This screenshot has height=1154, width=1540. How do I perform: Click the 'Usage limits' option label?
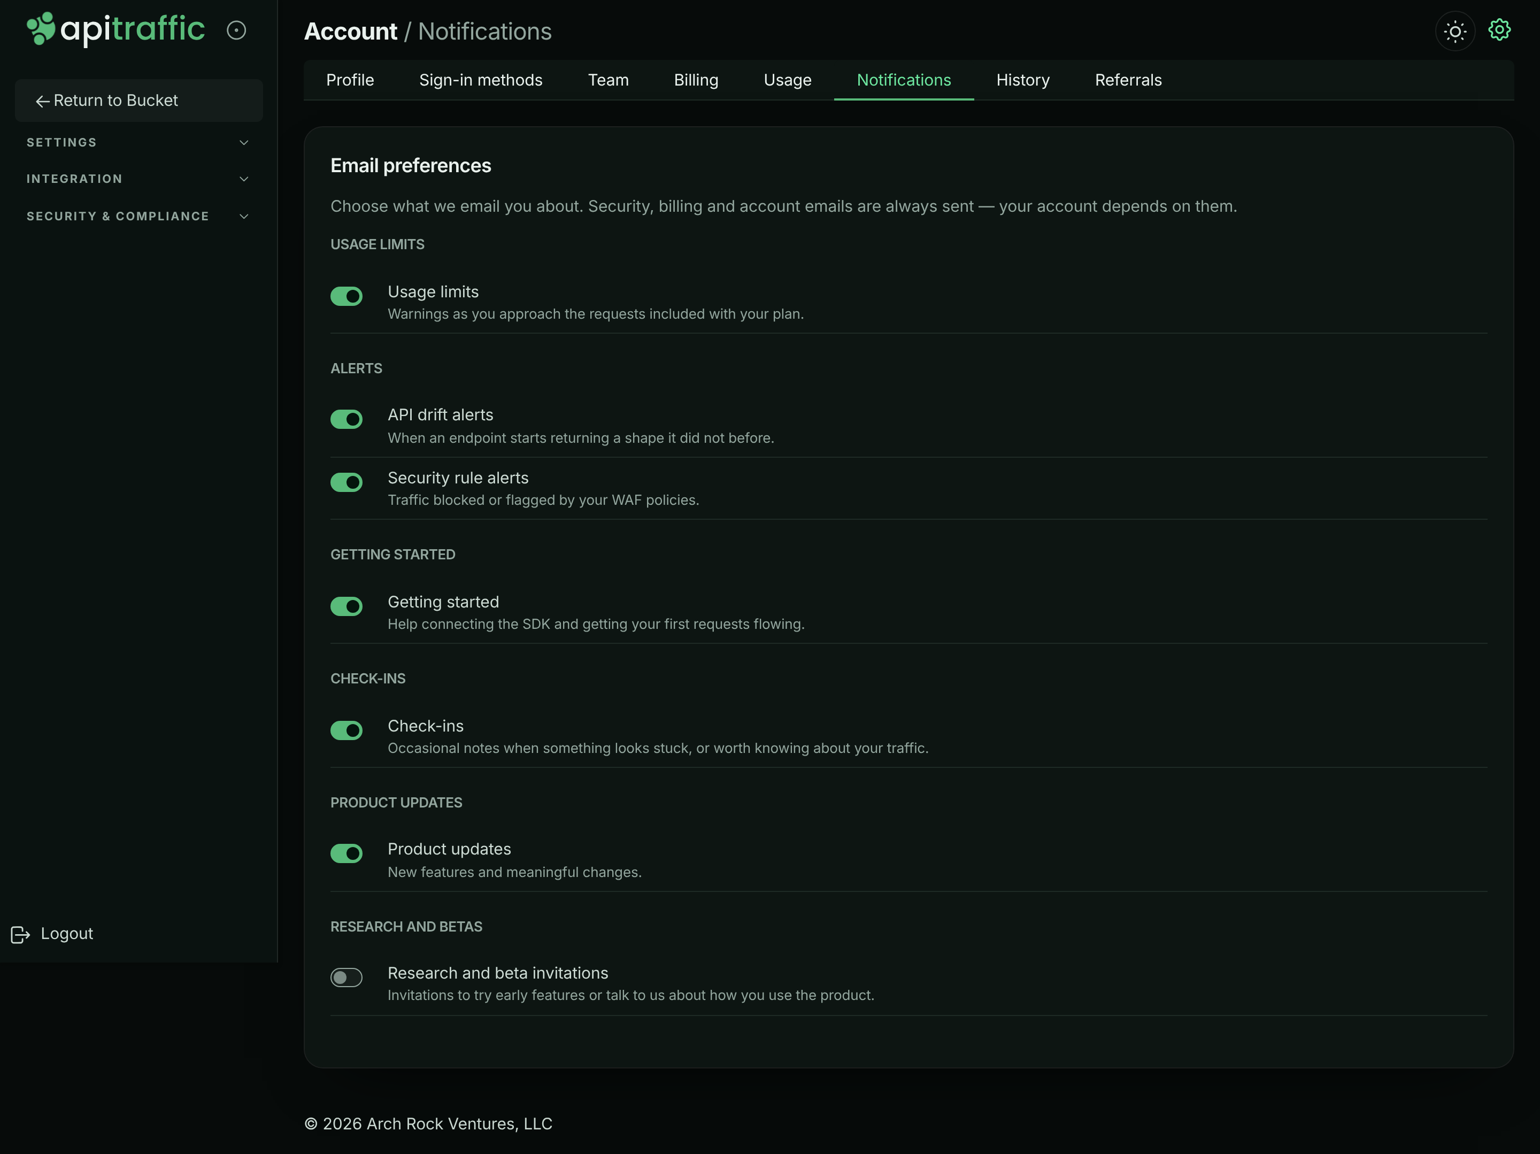click(433, 292)
